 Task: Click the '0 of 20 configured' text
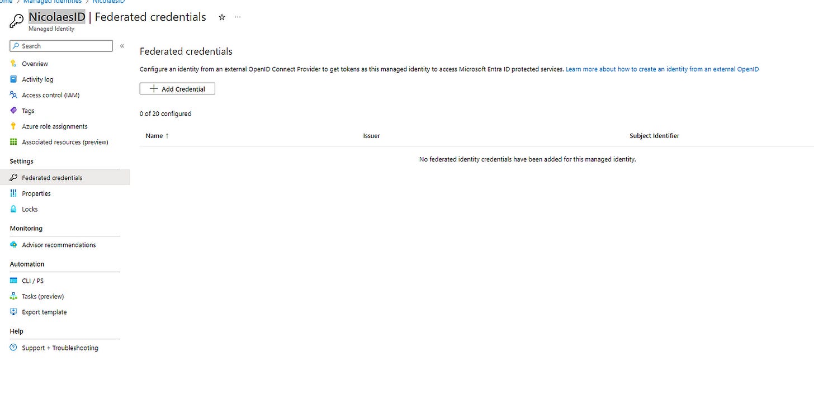tap(165, 113)
